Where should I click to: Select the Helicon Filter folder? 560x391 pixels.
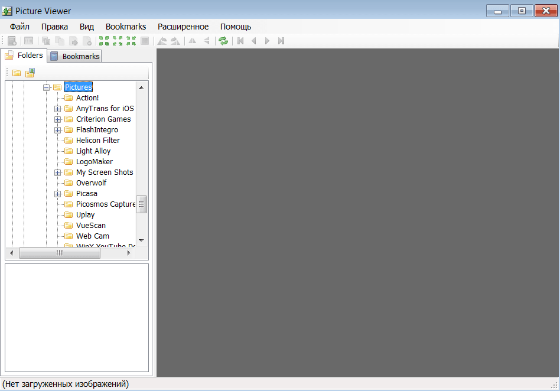click(98, 141)
